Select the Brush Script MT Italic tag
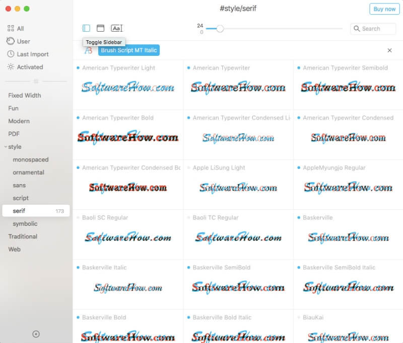Viewport: 403px width, 343px height. [x=129, y=50]
